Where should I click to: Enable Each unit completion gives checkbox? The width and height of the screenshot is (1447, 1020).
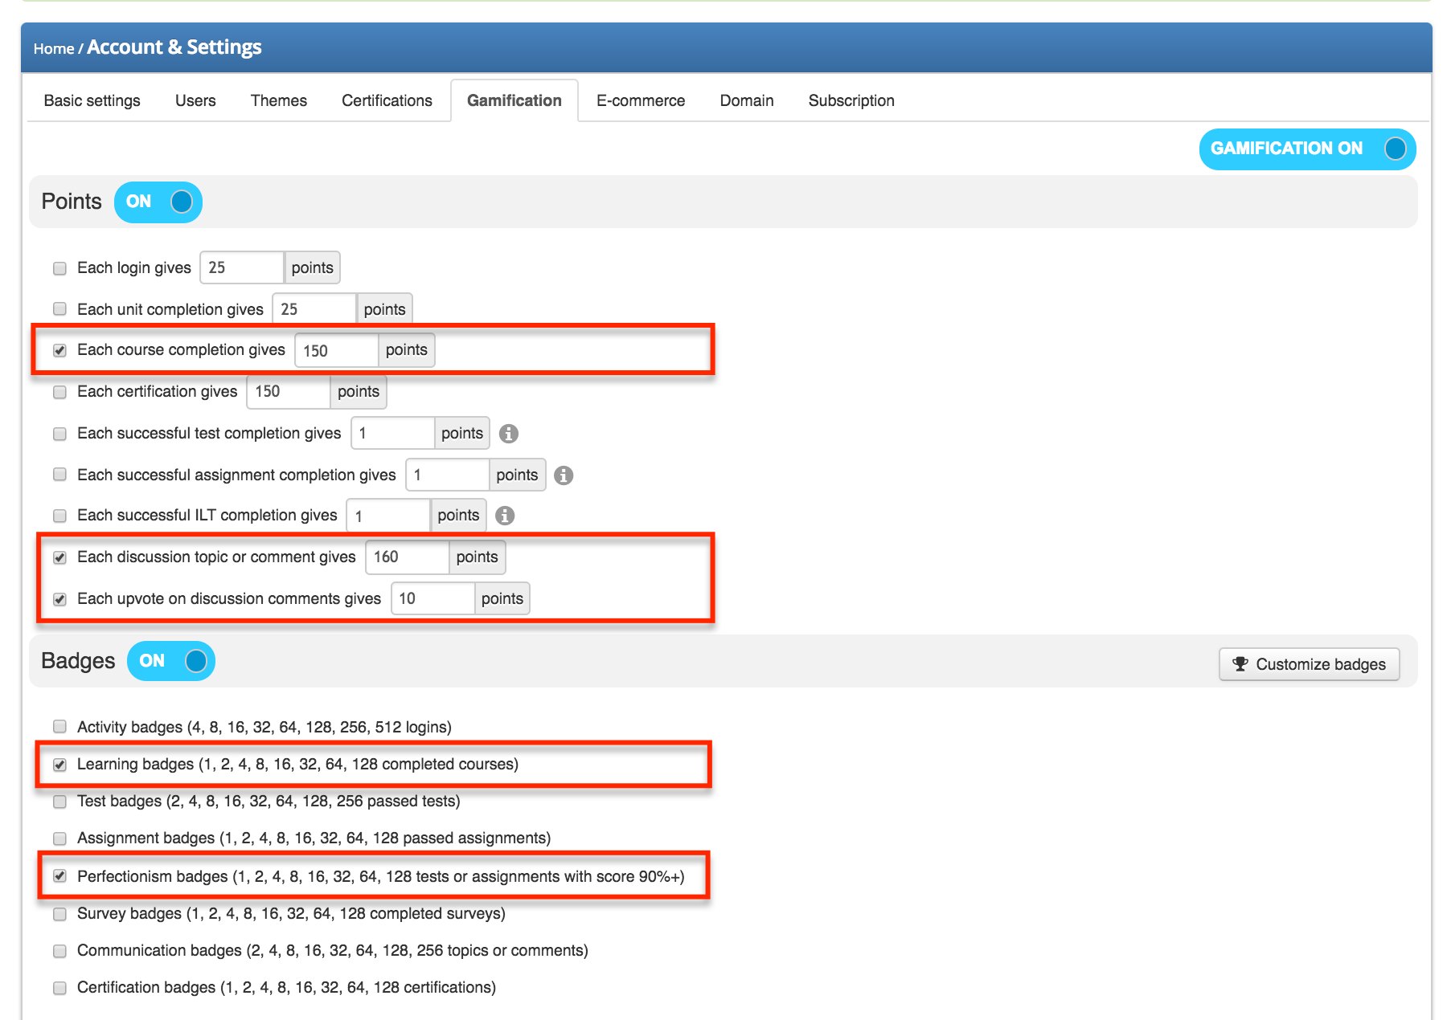(x=59, y=309)
